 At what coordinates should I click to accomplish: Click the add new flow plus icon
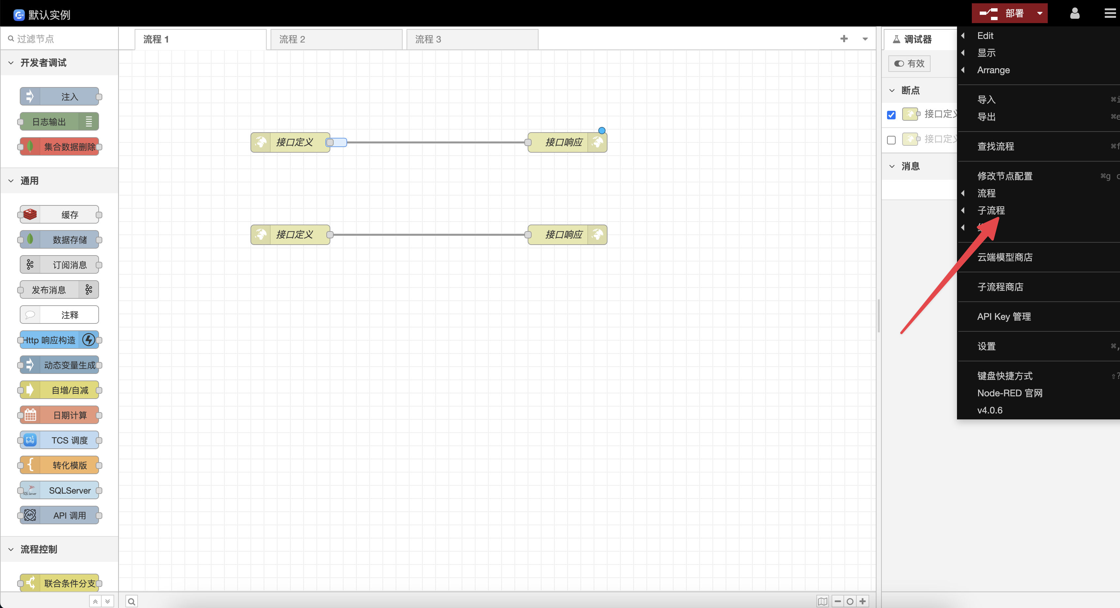point(844,39)
